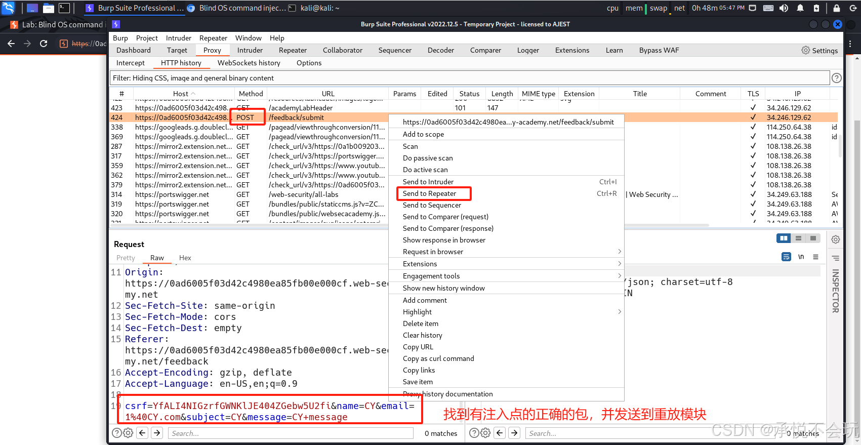Viewport: 861px width, 445px height.
Task: Expand the Request in browser submenu
Action: (x=506, y=252)
